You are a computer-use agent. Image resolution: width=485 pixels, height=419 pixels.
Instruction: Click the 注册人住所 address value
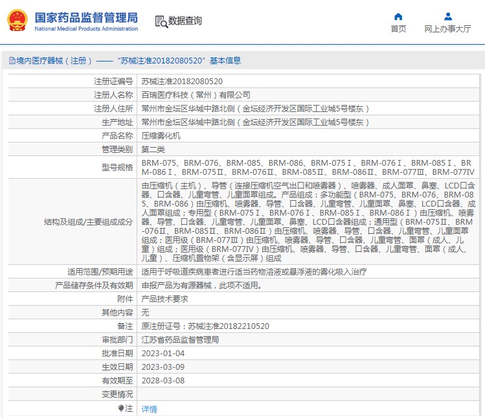pyautogui.click(x=256, y=109)
